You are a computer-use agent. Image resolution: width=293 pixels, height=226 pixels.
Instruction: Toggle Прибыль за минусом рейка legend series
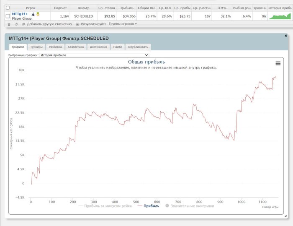[x=105, y=206]
